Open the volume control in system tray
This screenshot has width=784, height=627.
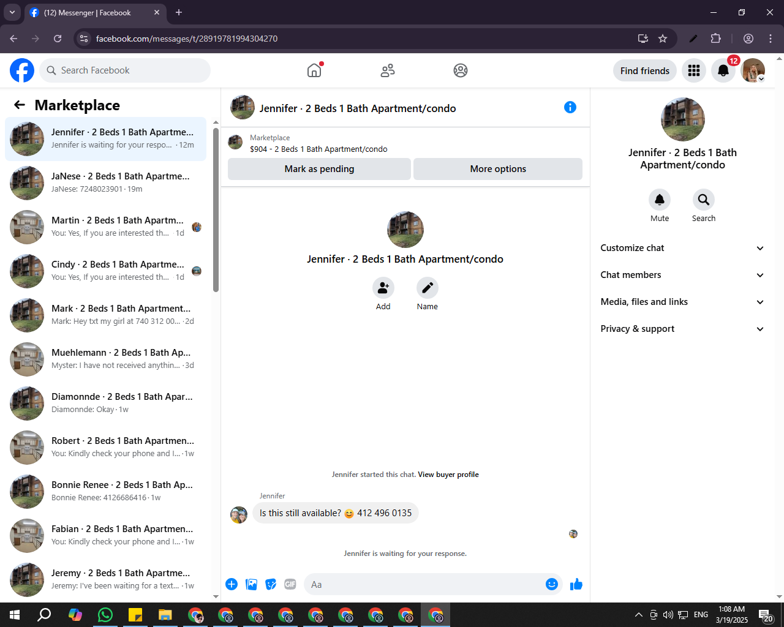click(x=668, y=615)
